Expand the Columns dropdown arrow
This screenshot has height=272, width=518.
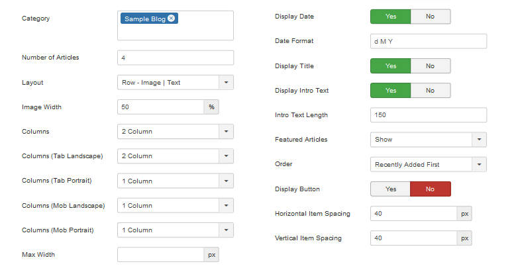point(227,132)
